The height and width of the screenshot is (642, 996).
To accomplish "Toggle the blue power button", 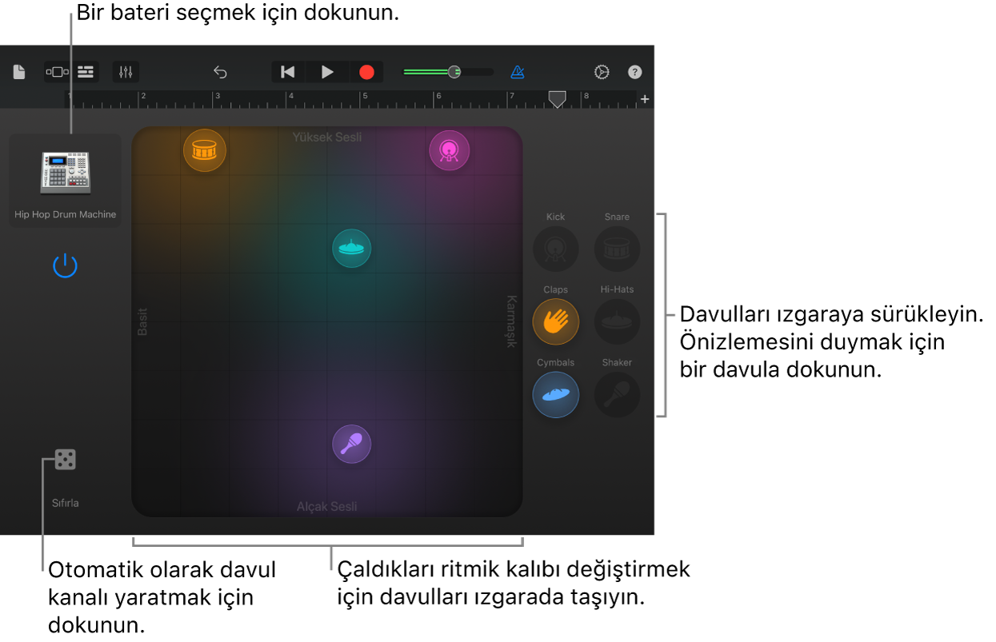I will pos(65,265).
